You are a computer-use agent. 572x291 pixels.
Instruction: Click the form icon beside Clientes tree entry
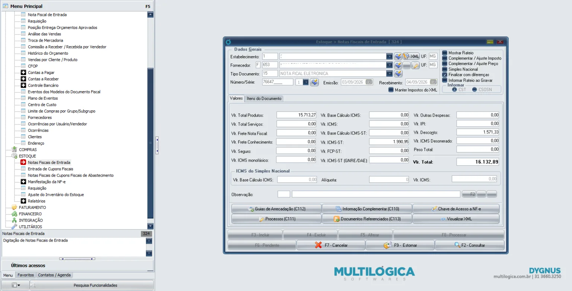[23, 137]
